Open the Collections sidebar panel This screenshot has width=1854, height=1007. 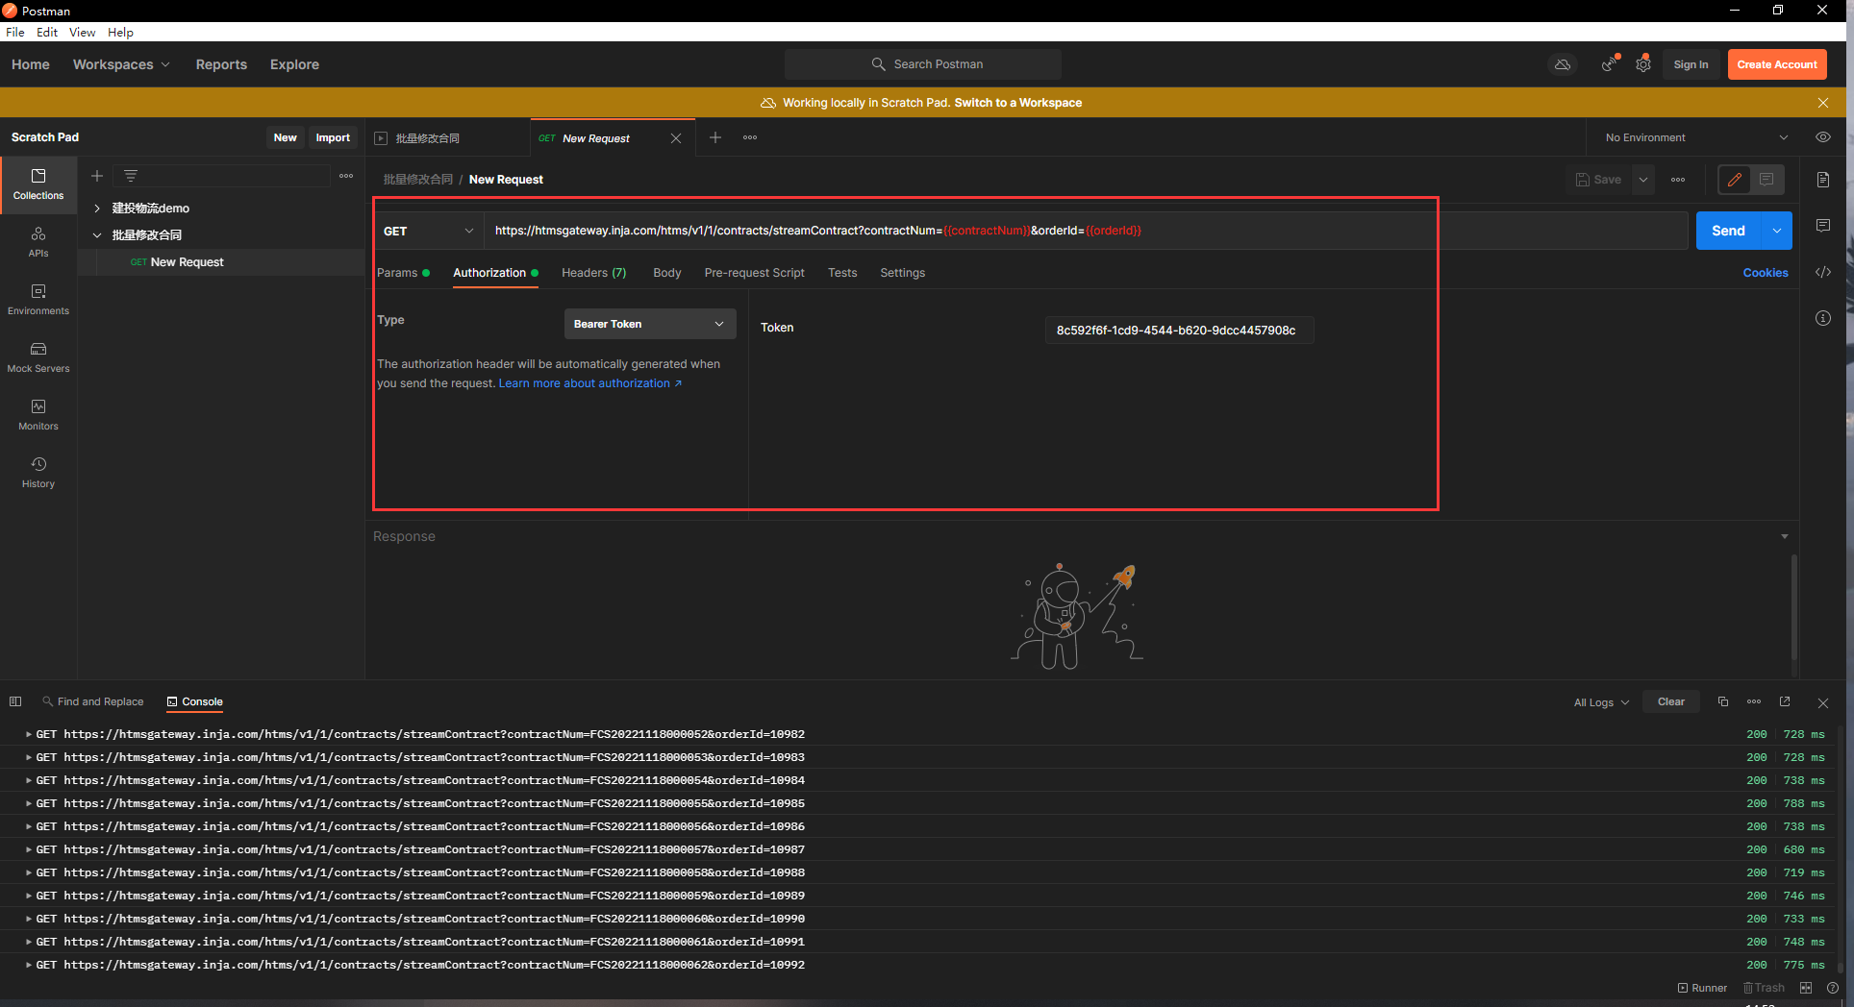pyautogui.click(x=38, y=184)
